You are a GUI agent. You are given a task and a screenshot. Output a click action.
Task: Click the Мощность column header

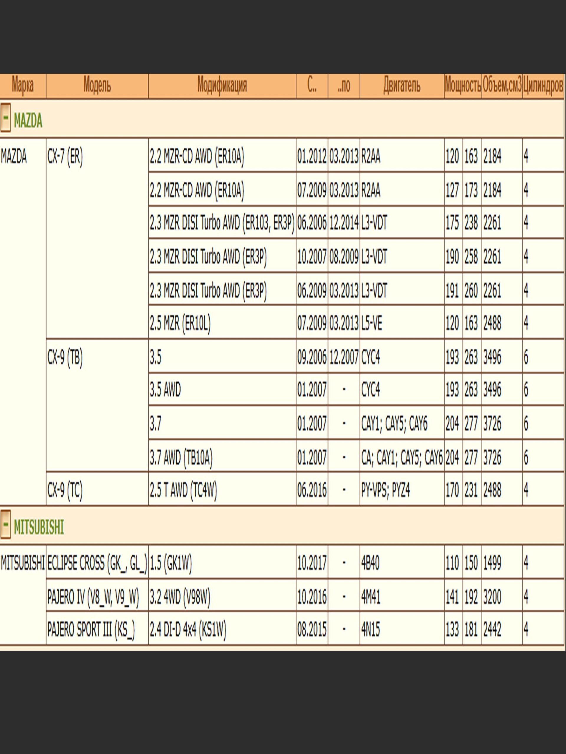pos(463,85)
